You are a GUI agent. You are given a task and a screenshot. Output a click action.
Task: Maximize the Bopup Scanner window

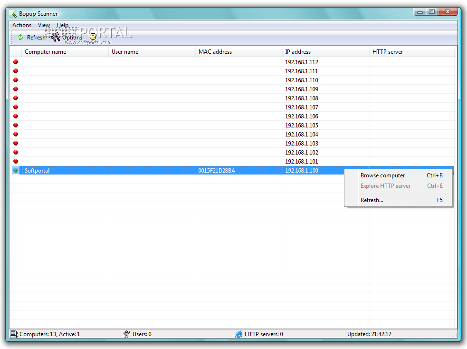[431, 12]
